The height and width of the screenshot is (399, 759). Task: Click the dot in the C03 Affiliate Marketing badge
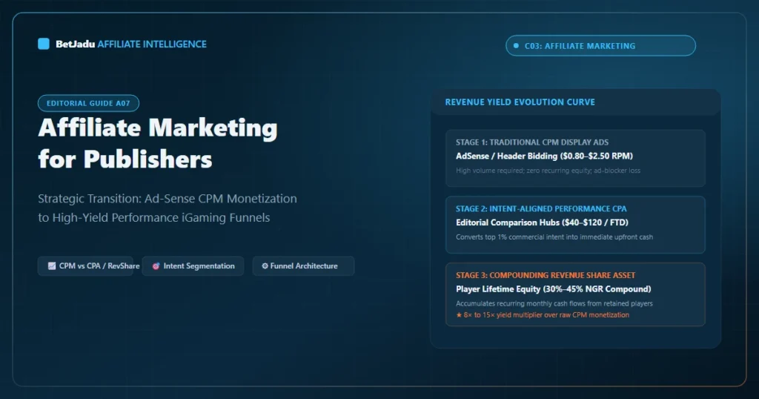(x=516, y=45)
